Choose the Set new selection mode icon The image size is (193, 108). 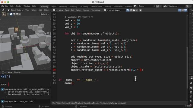click(8, 14)
